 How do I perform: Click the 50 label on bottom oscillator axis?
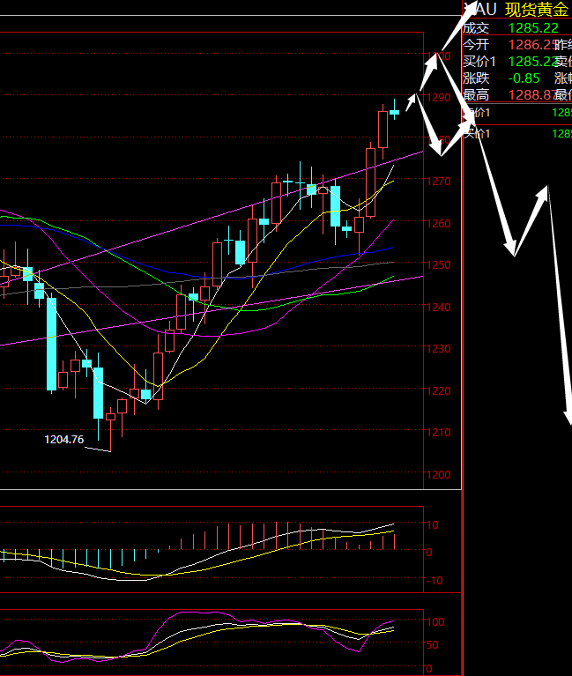point(433,645)
